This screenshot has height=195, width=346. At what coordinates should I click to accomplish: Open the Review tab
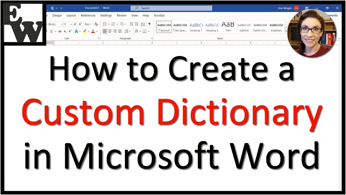pos(121,16)
